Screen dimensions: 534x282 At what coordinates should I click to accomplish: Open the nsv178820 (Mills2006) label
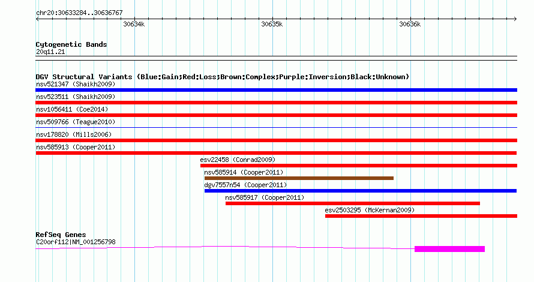coord(74,134)
